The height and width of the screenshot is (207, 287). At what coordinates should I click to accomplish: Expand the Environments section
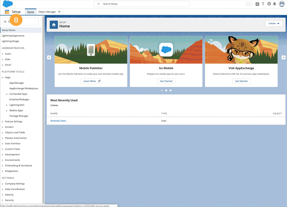click(3, 160)
